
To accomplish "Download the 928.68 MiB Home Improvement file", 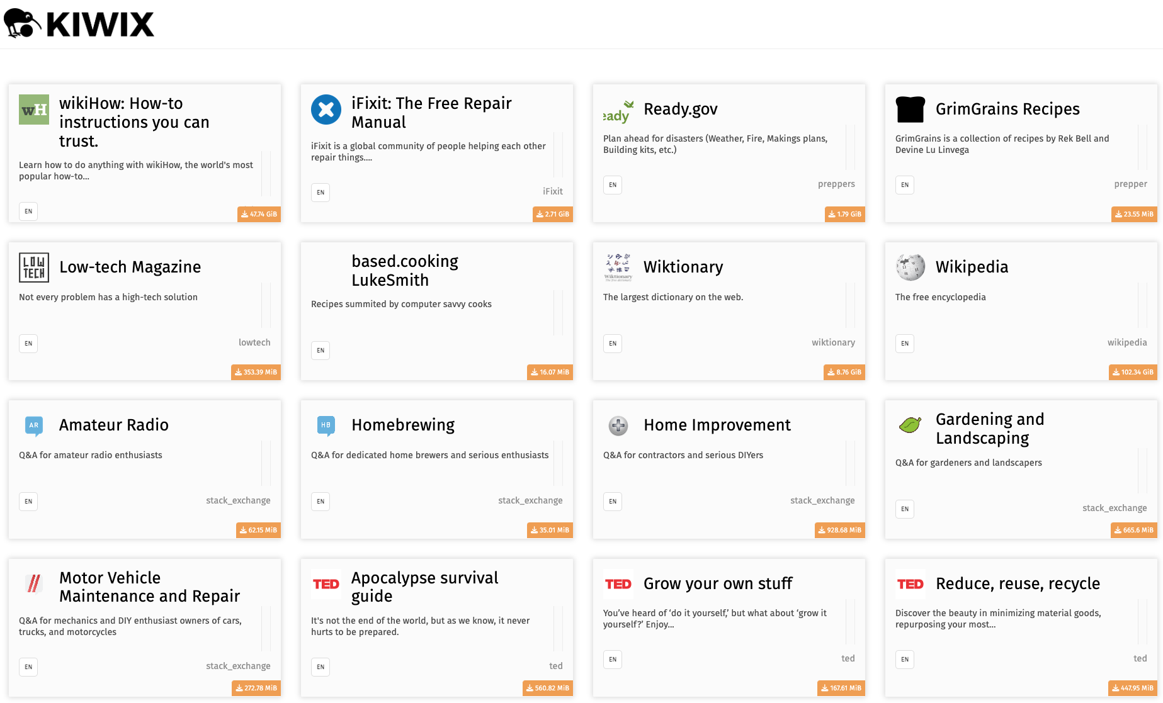I will pyautogui.click(x=840, y=531).
